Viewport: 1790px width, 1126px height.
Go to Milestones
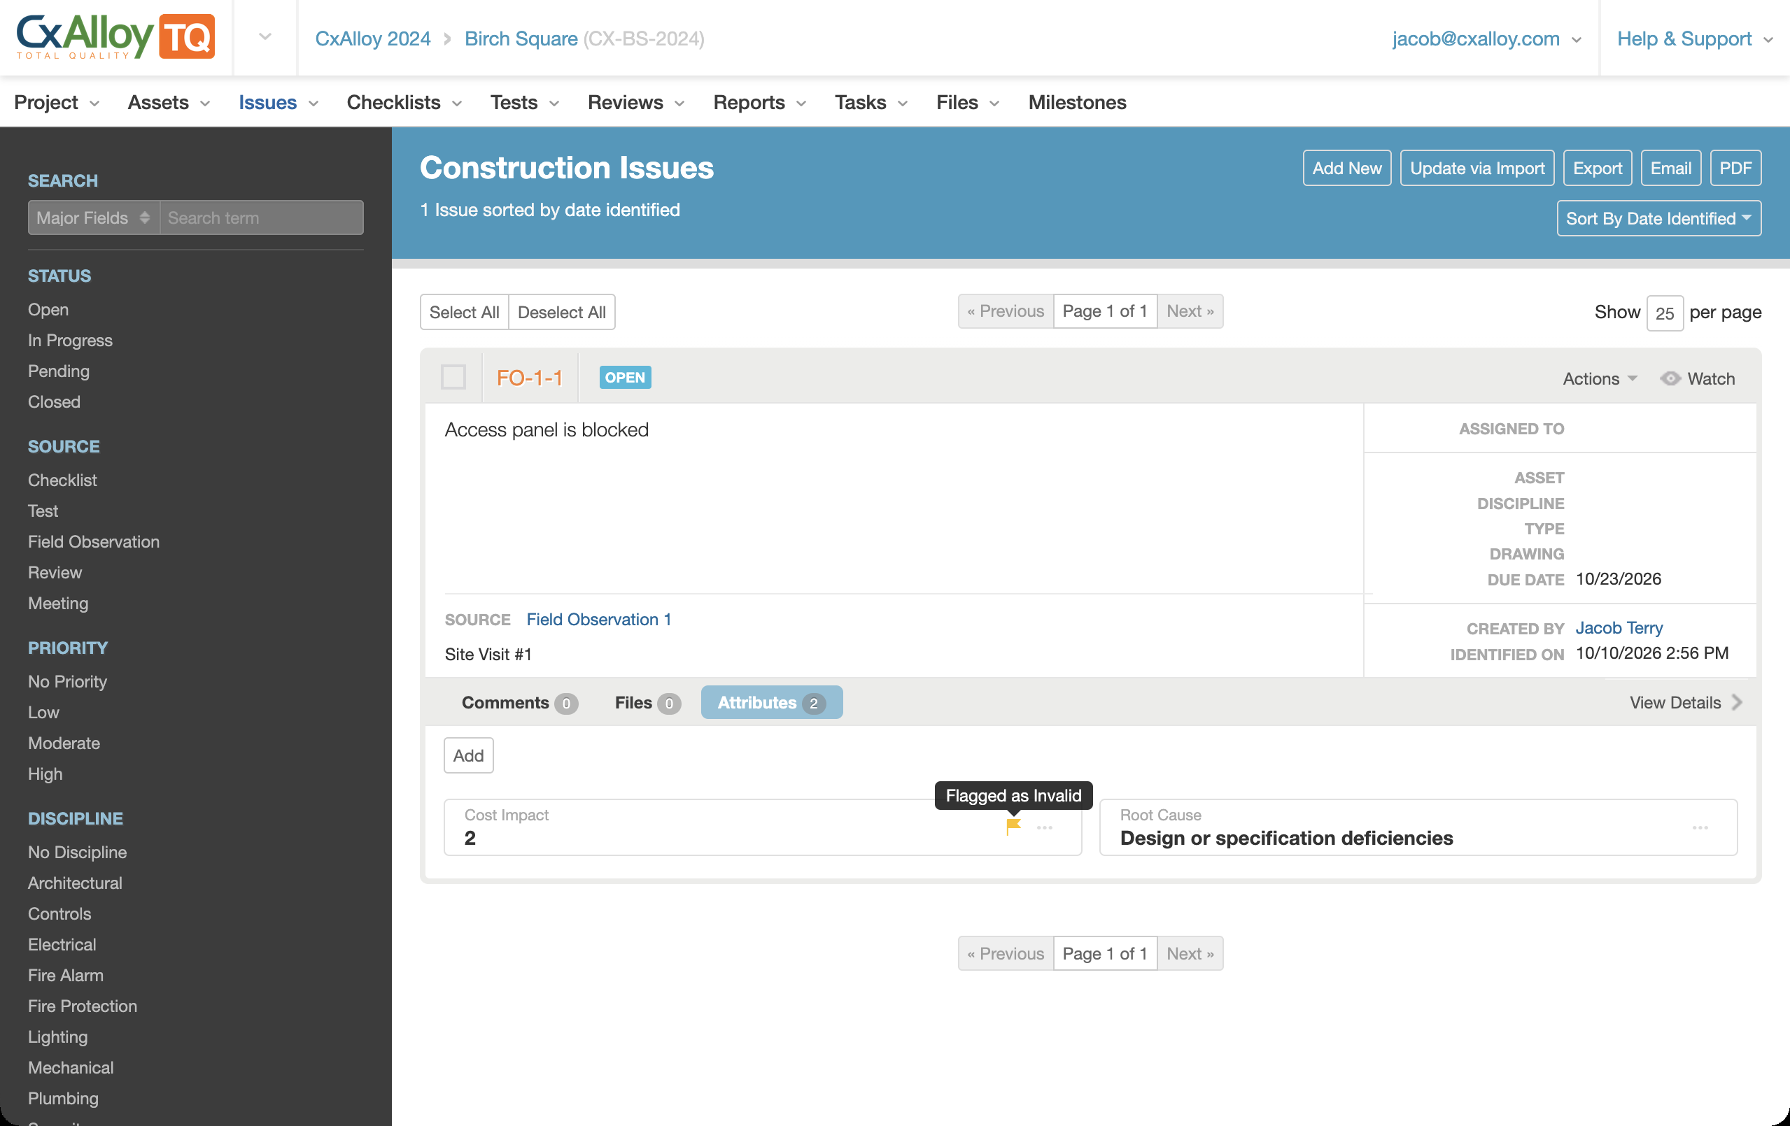pyautogui.click(x=1077, y=101)
